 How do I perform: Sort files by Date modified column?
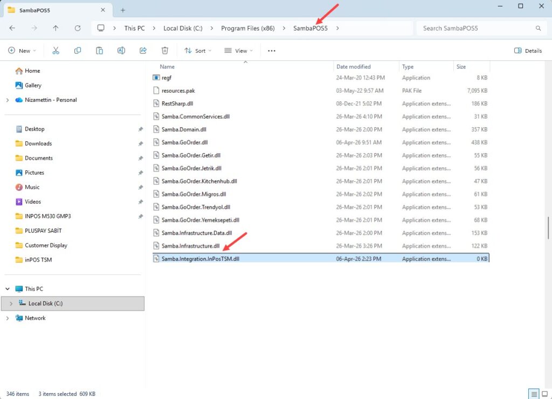coord(354,67)
